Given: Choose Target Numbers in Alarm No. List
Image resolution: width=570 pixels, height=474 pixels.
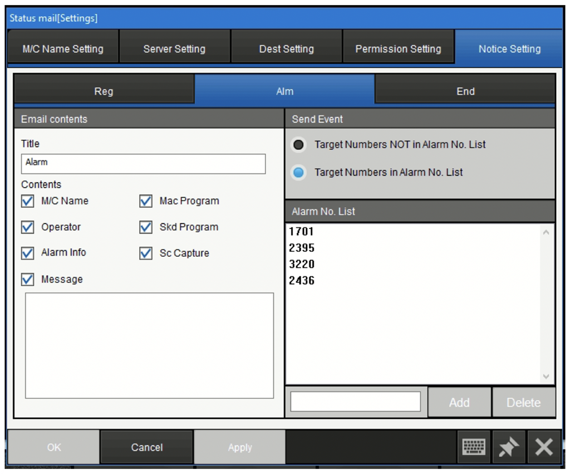Looking at the screenshot, I should click(298, 173).
